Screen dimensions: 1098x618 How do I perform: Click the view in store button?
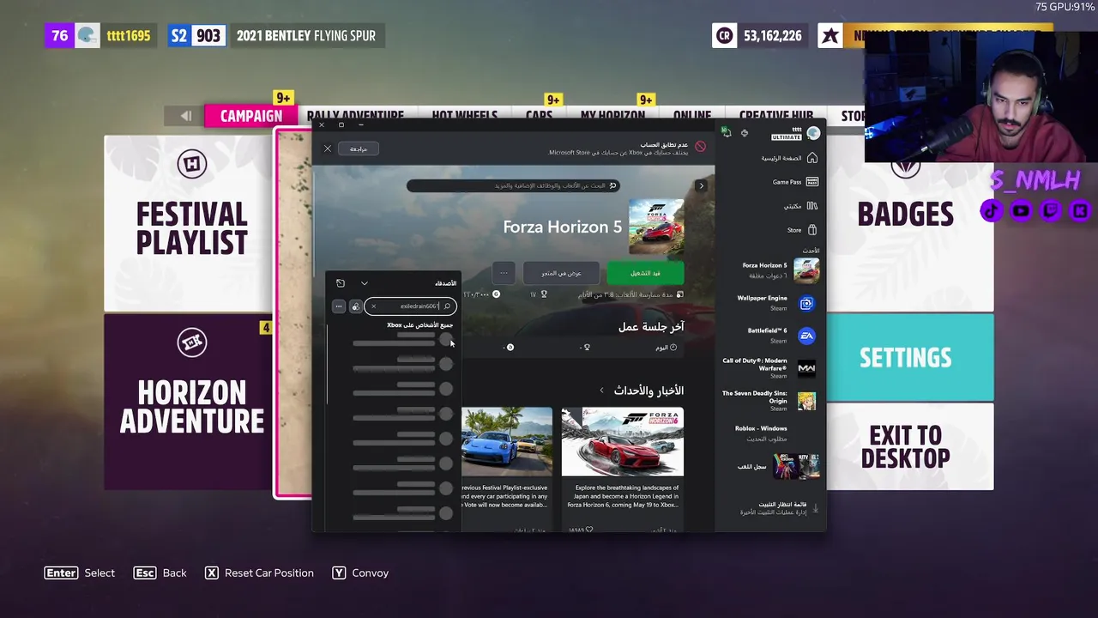pos(561,273)
